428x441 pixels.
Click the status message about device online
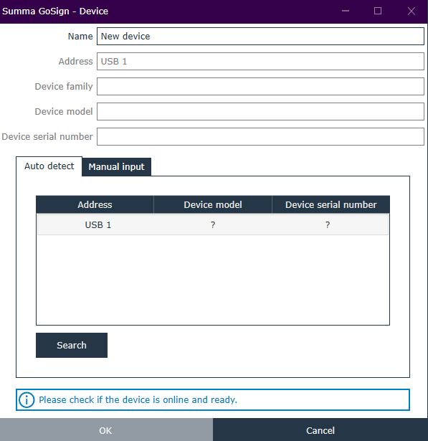pyautogui.click(x=138, y=399)
